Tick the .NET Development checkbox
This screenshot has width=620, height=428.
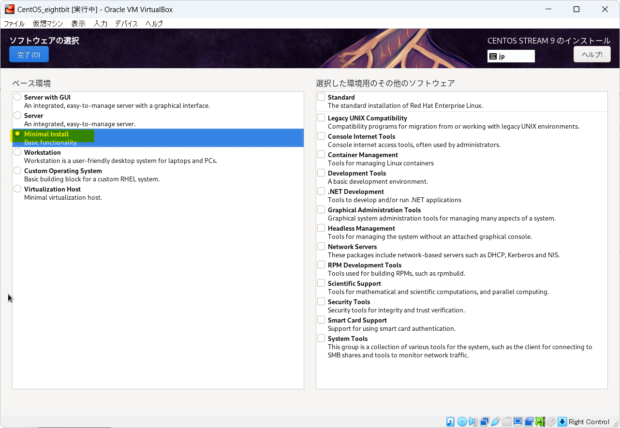321,191
